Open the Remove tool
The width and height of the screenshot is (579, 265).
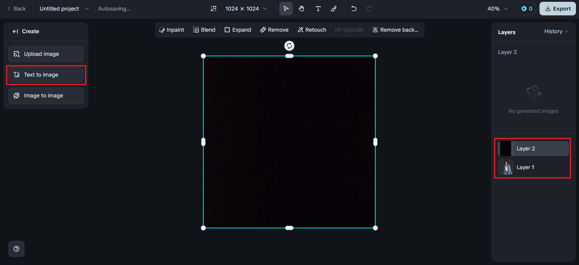275,30
